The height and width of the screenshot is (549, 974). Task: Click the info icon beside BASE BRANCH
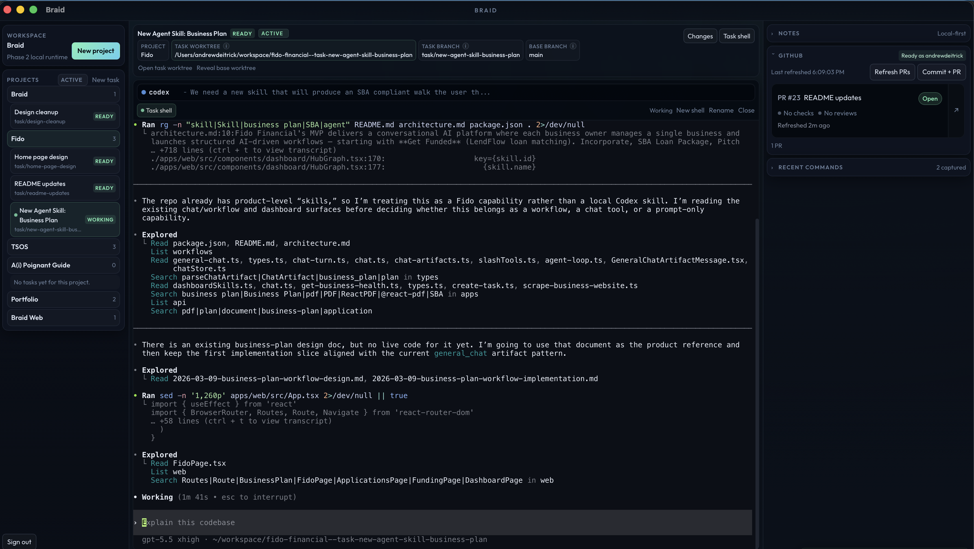[x=573, y=46]
